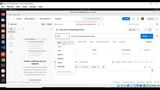Click the filter icon in Collections panel
The height and width of the screenshot is (90, 160).
point(23,29)
